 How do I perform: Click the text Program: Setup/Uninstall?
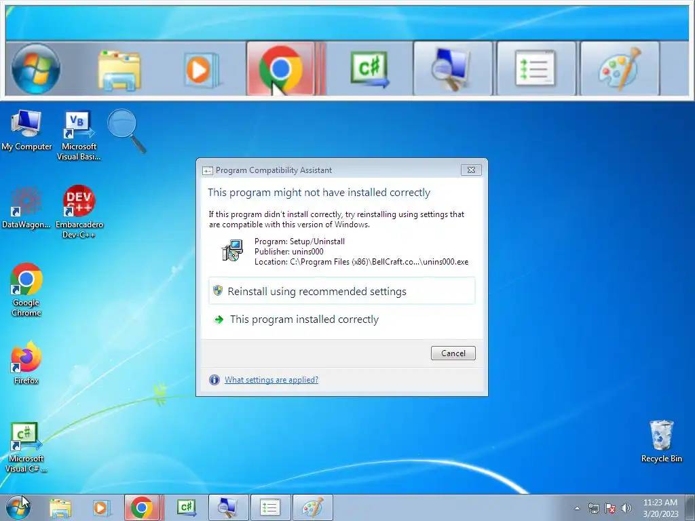point(299,242)
